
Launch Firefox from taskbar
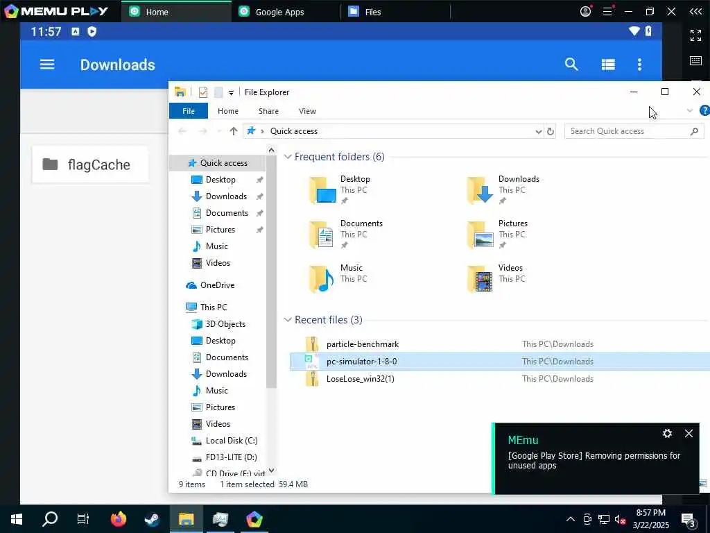point(118,519)
